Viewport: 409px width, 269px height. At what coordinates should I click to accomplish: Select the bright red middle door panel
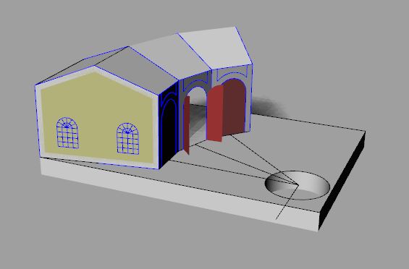click(215, 114)
